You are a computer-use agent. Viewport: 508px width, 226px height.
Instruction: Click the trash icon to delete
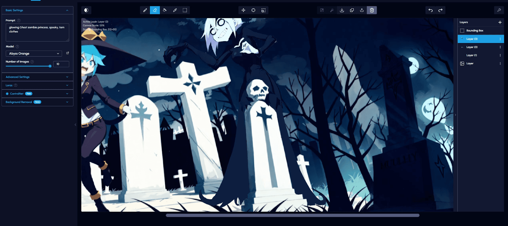coord(372,10)
